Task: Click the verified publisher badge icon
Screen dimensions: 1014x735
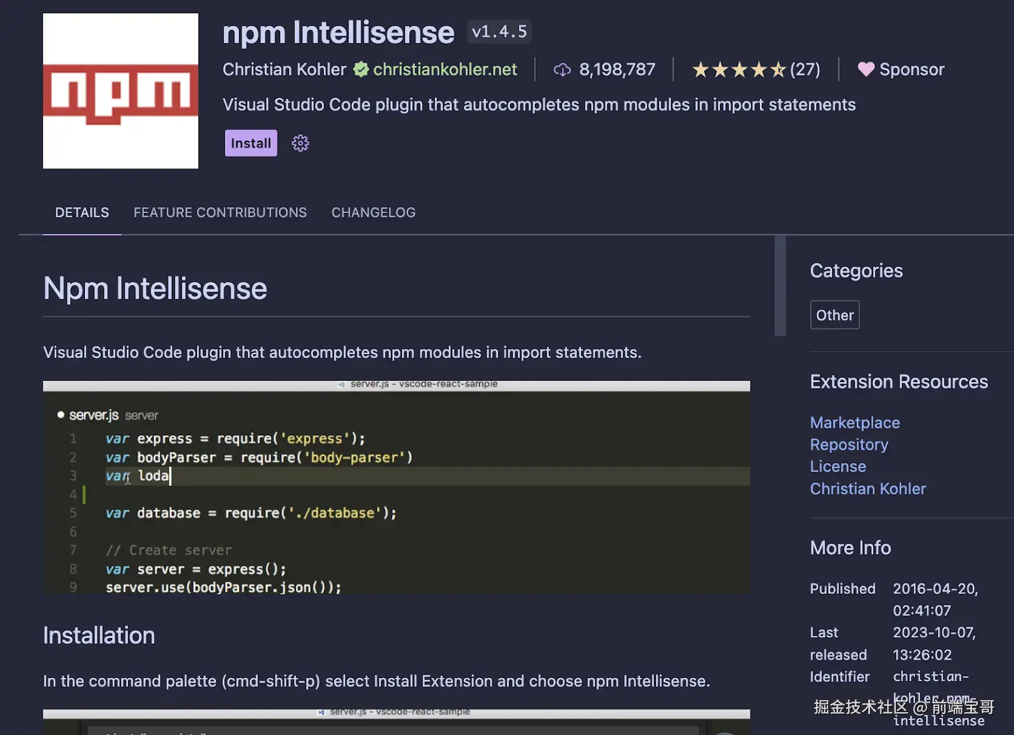Action: tap(361, 69)
